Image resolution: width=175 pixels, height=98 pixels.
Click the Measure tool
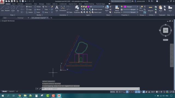(150, 9)
